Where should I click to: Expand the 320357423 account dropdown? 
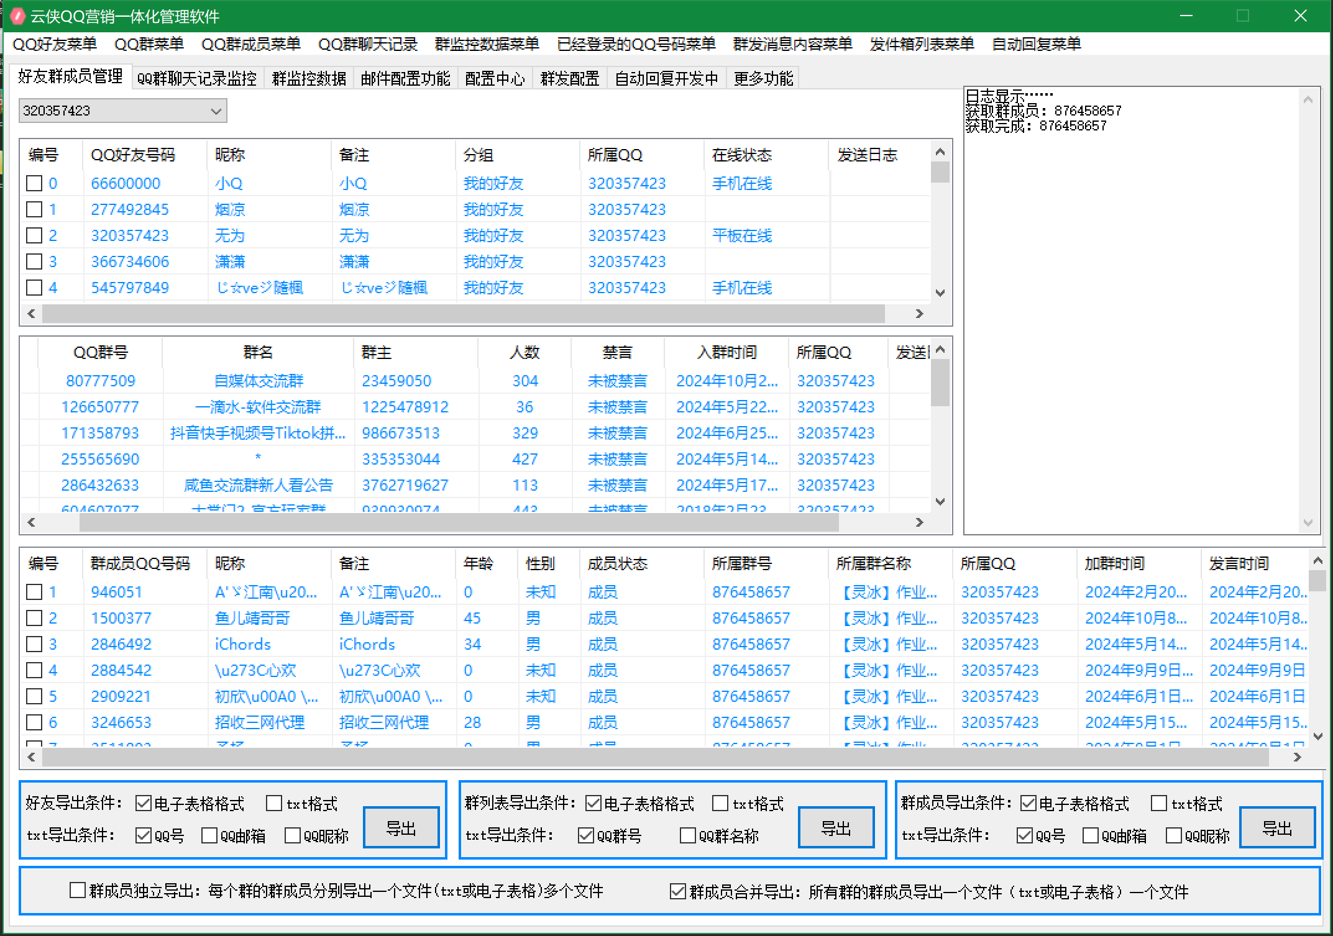[216, 111]
